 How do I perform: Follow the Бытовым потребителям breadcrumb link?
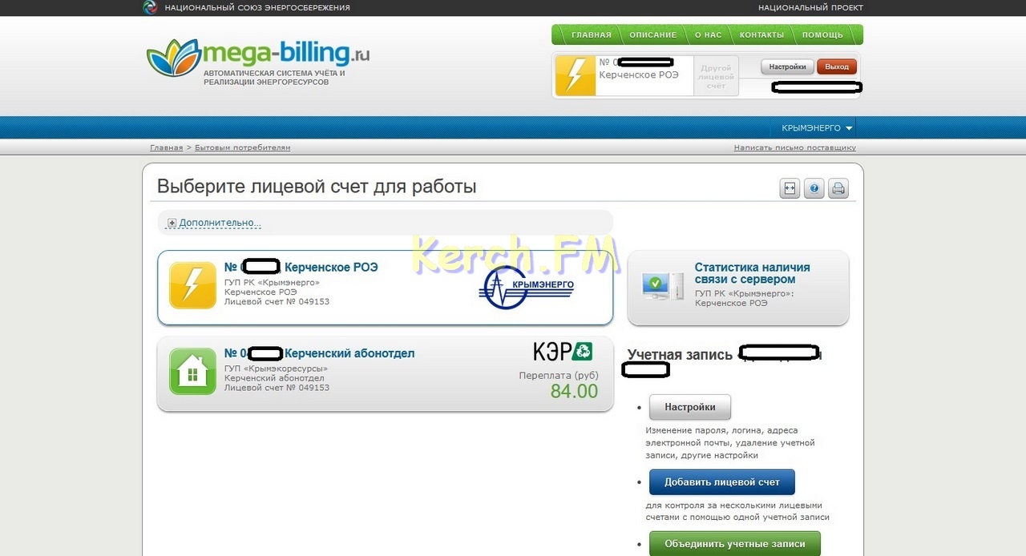point(243,147)
